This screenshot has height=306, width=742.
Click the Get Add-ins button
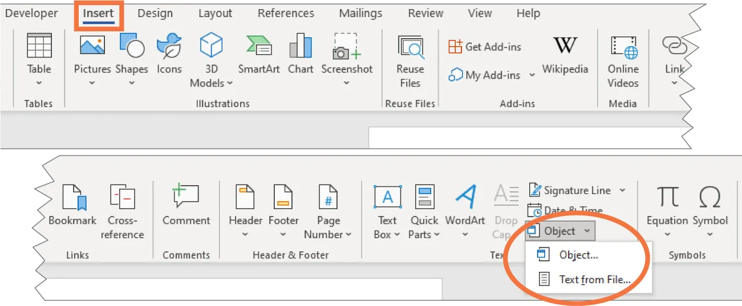click(485, 47)
